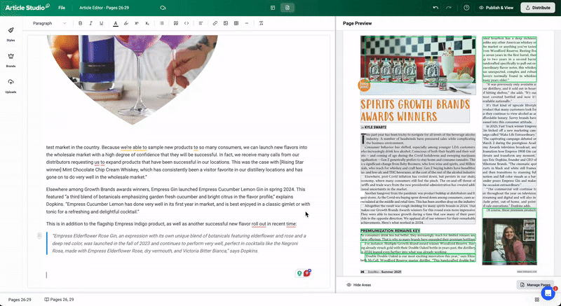Undo the last edit

436,8
